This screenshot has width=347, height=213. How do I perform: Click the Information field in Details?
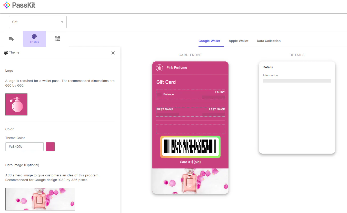pos(297,78)
